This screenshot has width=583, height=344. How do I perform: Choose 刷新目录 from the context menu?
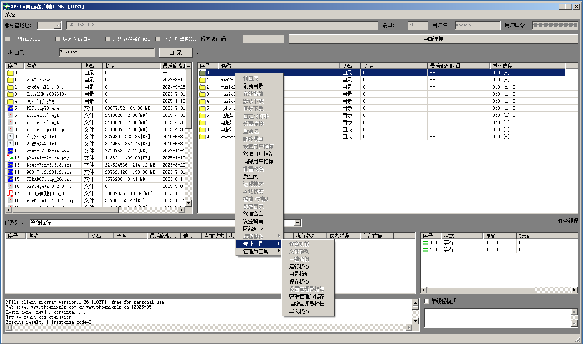253,86
